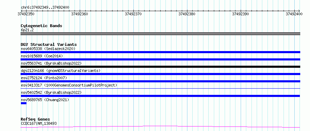310x131 pixels.
Task: Click the thin blue line under esv3413317
Action: (160, 89)
